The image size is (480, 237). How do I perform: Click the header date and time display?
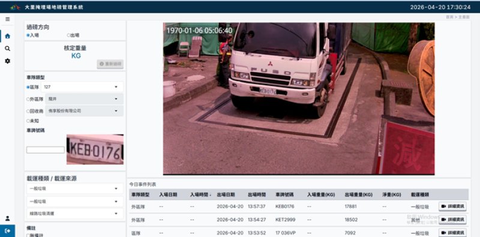tap(440, 7)
